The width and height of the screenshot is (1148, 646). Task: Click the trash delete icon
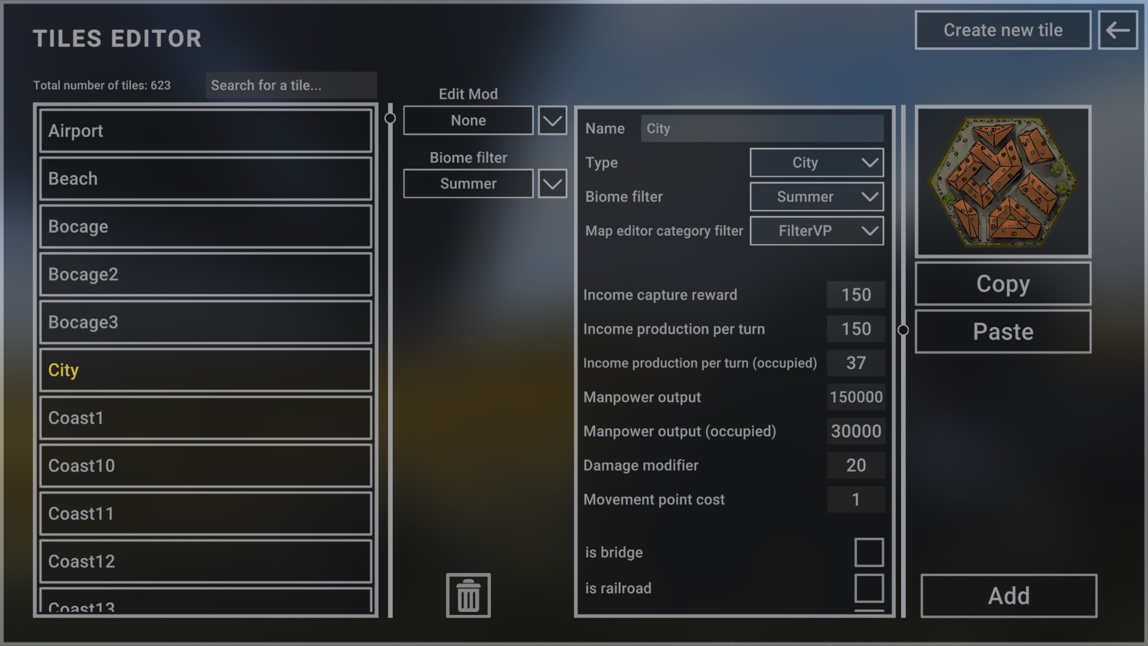tap(468, 595)
